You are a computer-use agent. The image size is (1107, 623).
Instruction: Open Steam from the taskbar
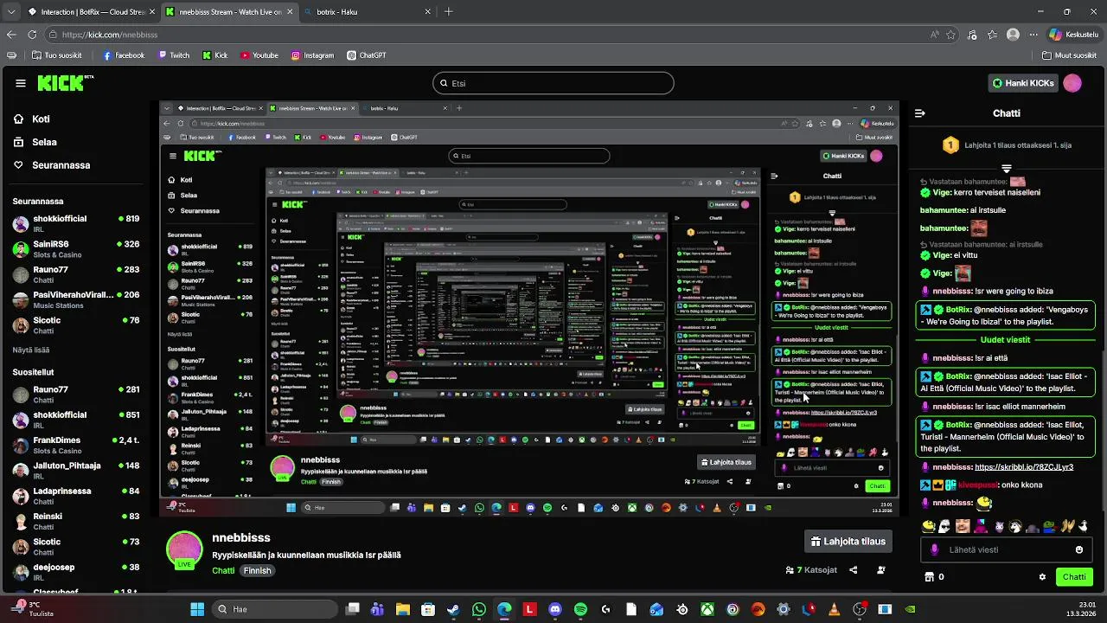point(453,609)
